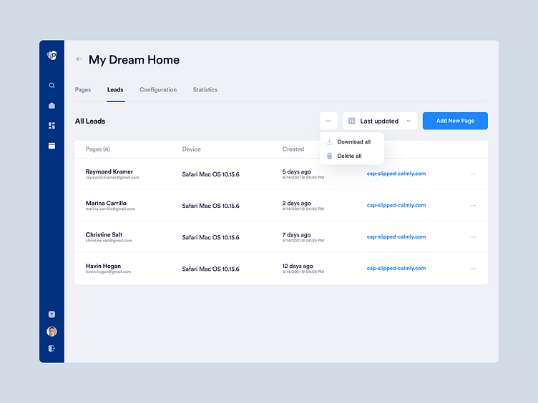Toggle the All Leads ellipsis menu
The height and width of the screenshot is (403, 538).
(328, 121)
